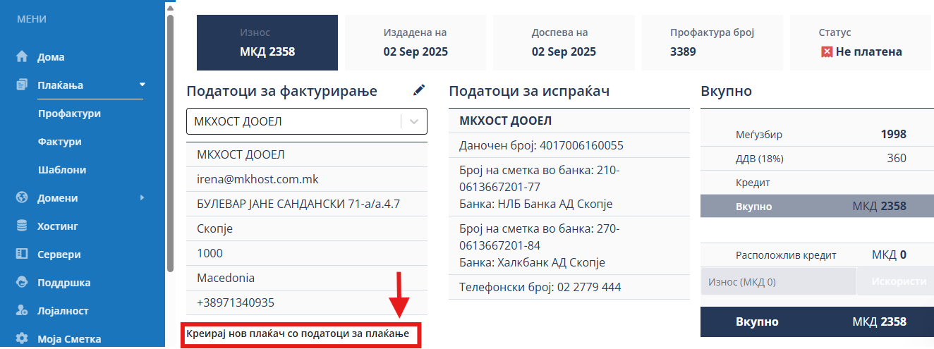Open the МКХОСТ ДООЕЛ payer dropdown
934x349 pixels.
414,121
